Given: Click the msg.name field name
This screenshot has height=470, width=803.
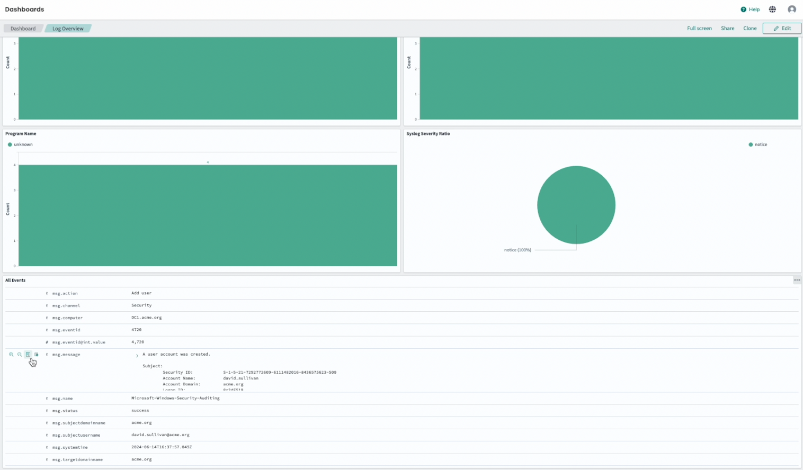Looking at the screenshot, I should 61,398.
